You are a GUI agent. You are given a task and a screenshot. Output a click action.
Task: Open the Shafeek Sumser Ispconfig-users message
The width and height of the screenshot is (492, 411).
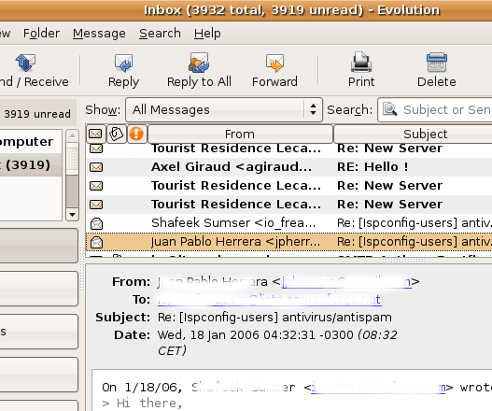pyautogui.click(x=288, y=223)
